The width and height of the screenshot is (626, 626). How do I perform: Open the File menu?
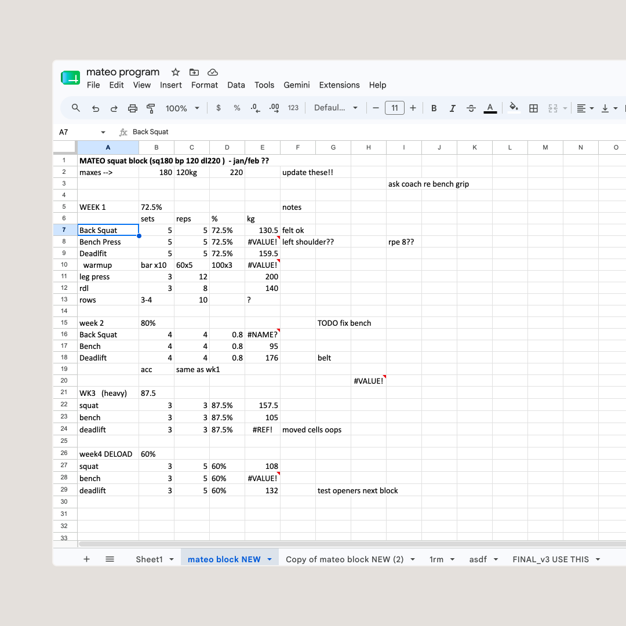coord(93,85)
